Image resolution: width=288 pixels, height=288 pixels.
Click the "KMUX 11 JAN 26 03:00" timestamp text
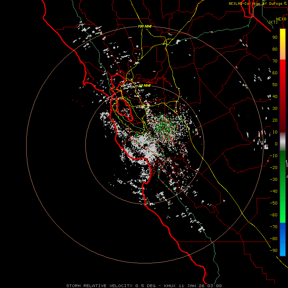coord(193,286)
